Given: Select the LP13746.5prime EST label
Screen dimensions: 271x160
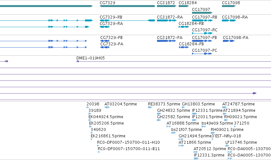Looking at the screenshot, I should (x=241, y=142).
